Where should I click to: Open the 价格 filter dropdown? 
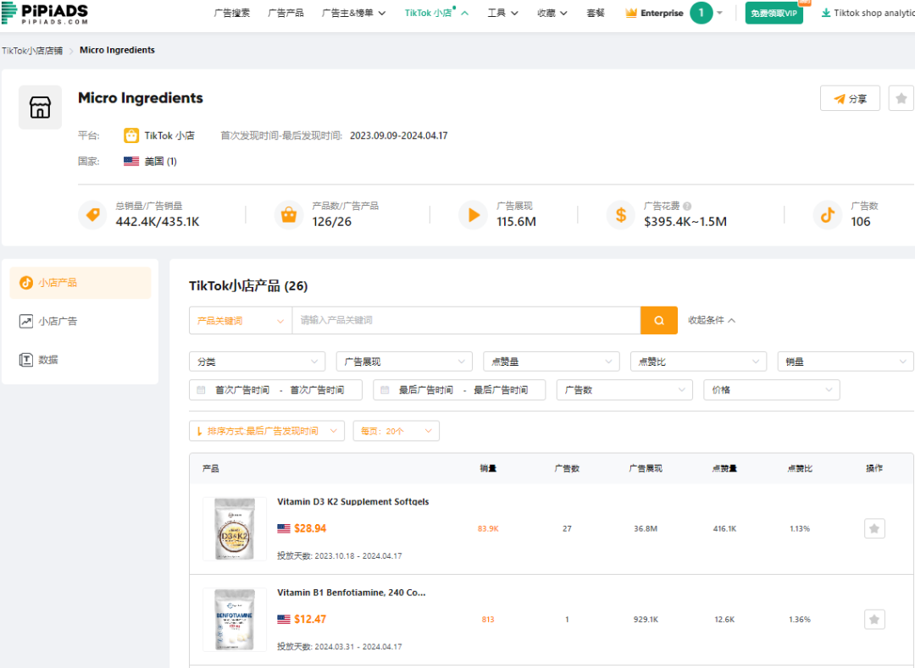click(772, 390)
